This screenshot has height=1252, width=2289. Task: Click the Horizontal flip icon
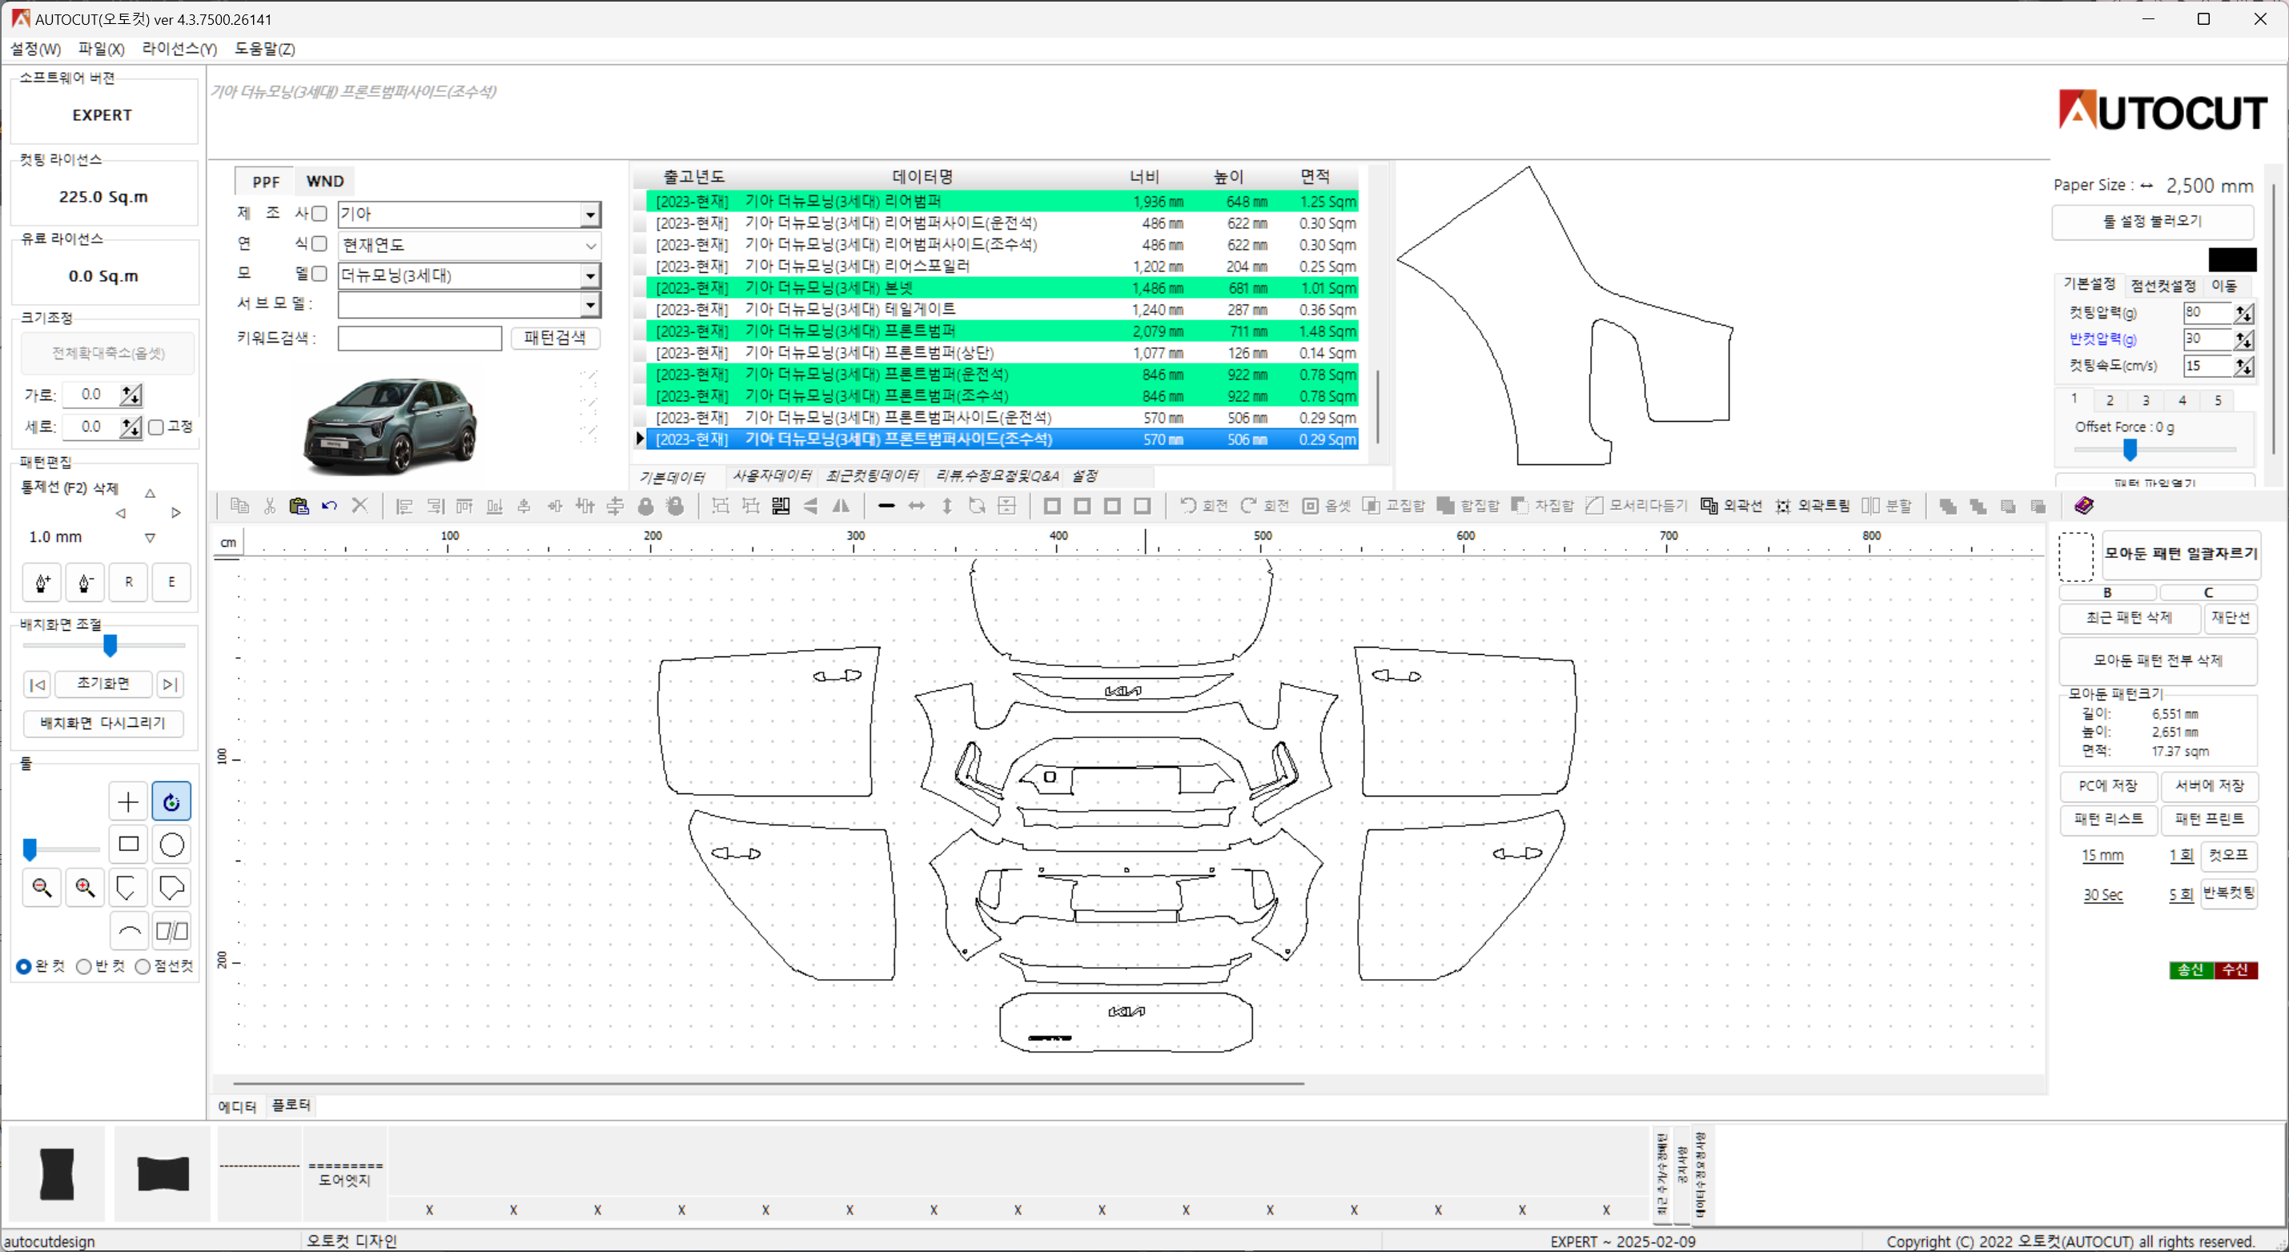tap(841, 506)
